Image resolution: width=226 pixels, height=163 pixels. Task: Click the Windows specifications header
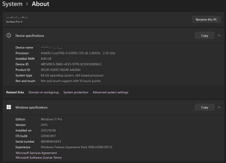coord(32,107)
